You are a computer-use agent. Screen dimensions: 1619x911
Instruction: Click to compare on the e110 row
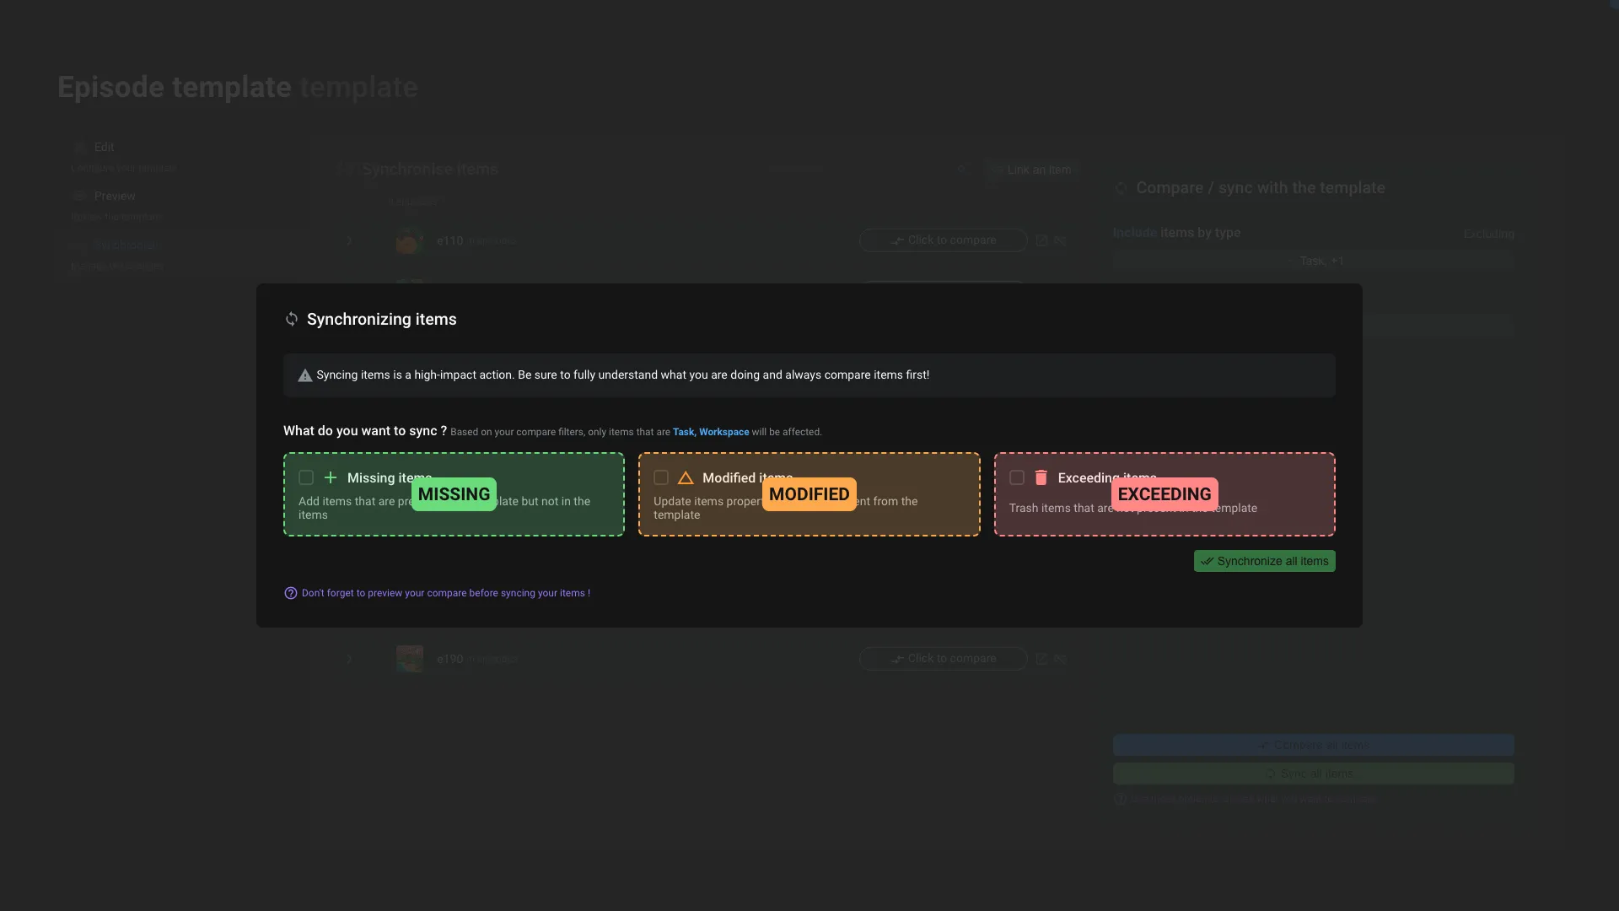943,240
